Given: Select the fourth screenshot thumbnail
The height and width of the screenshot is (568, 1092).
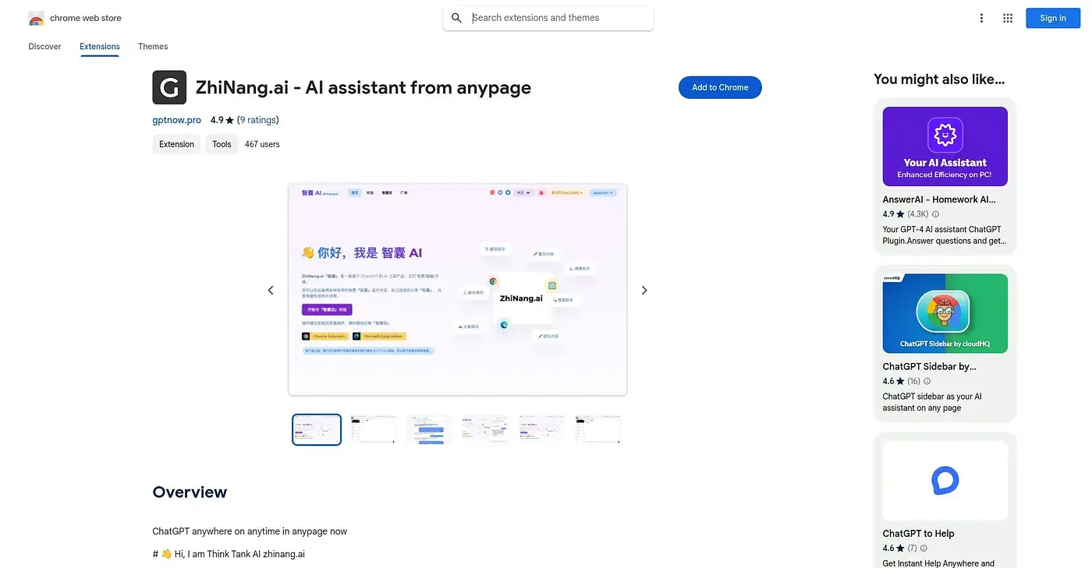Looking at the screenshot, I should point(485,429).
